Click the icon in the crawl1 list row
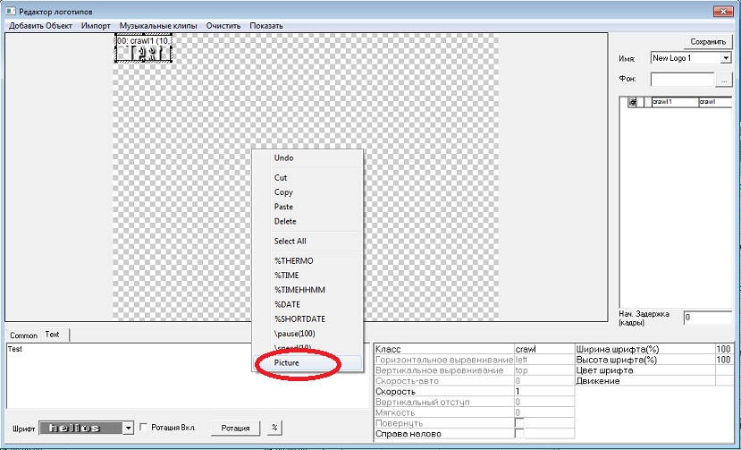 coord(633,102)
